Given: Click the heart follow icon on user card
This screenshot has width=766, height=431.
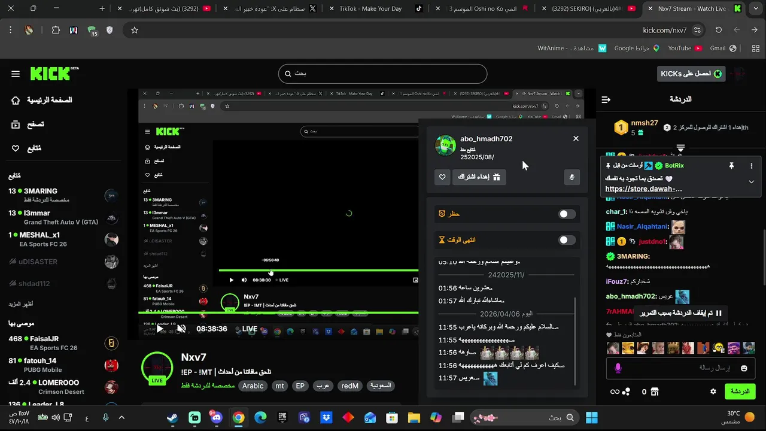Looking at the screenshot, I should 442,177.
